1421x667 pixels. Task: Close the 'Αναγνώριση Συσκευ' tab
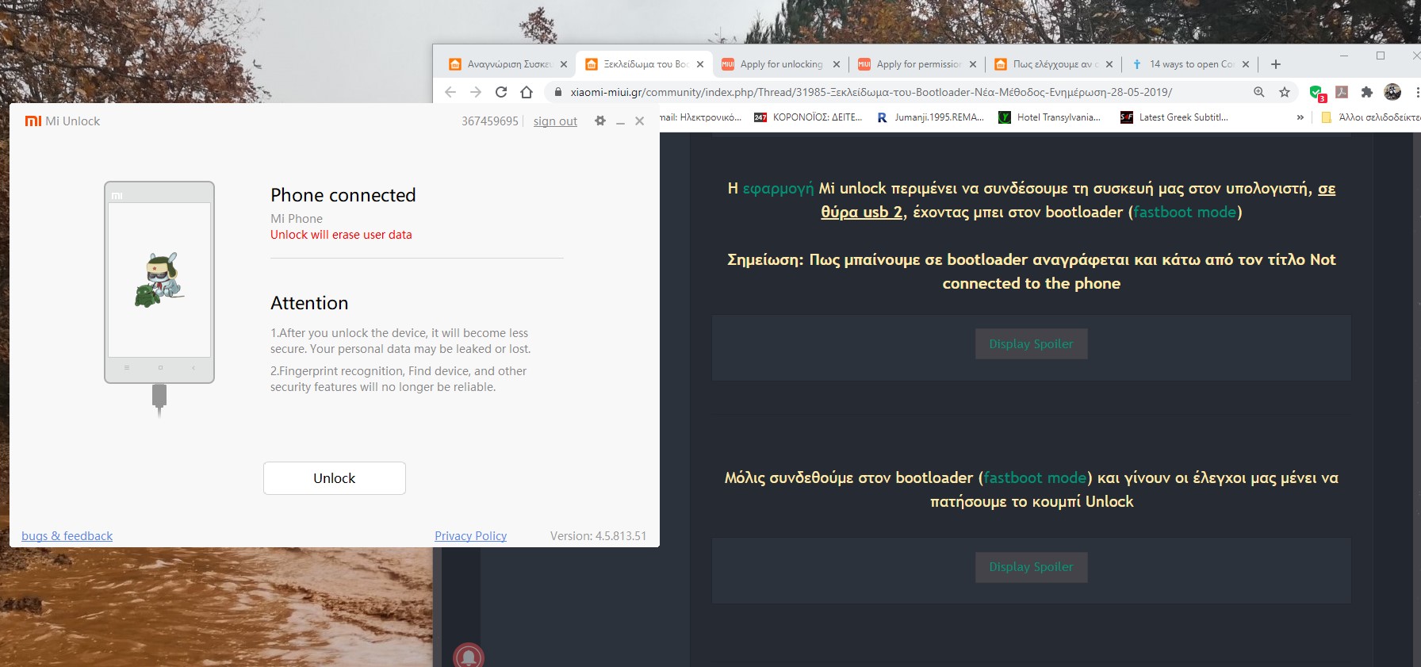point(564,64)
